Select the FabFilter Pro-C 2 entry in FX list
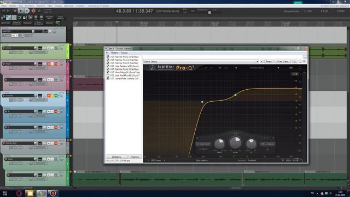Image resolution: width=350 pixels, height=197 pixels. (124, 60)
